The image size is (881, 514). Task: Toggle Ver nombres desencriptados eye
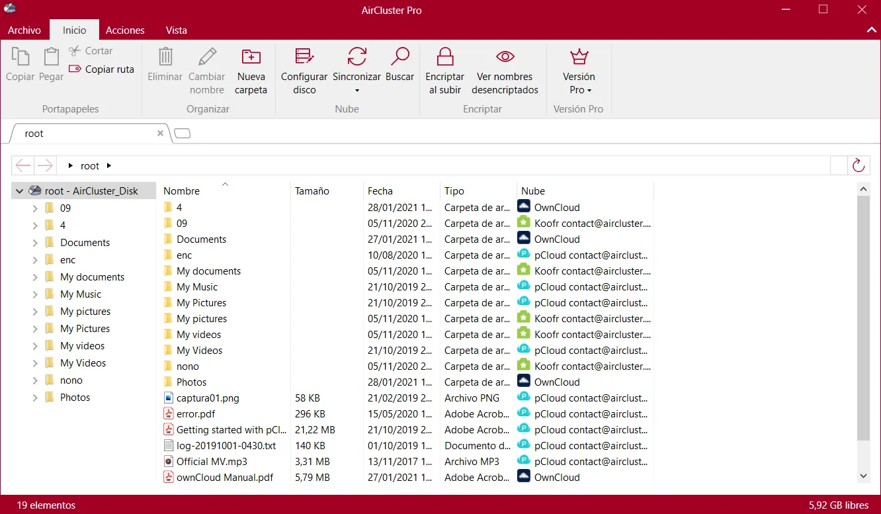click(x=505, y=56)
